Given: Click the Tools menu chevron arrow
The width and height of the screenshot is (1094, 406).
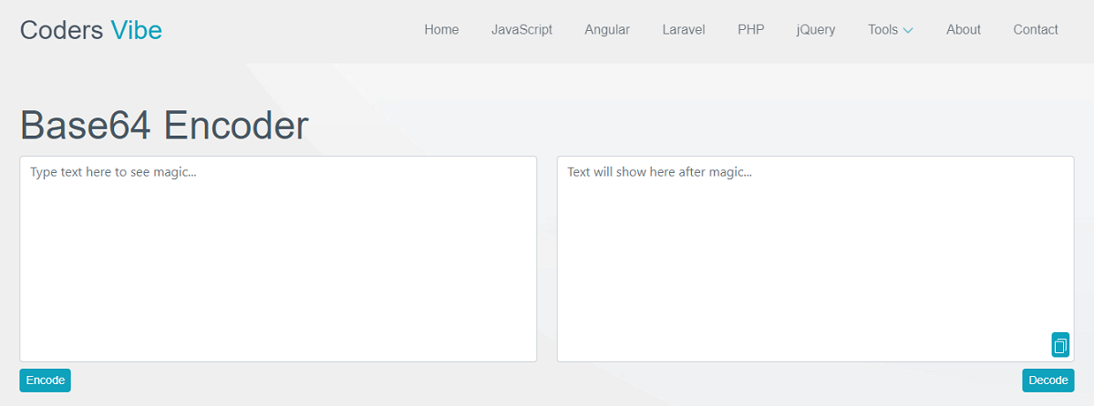Looking at the screenshot, I should (908, 30).
